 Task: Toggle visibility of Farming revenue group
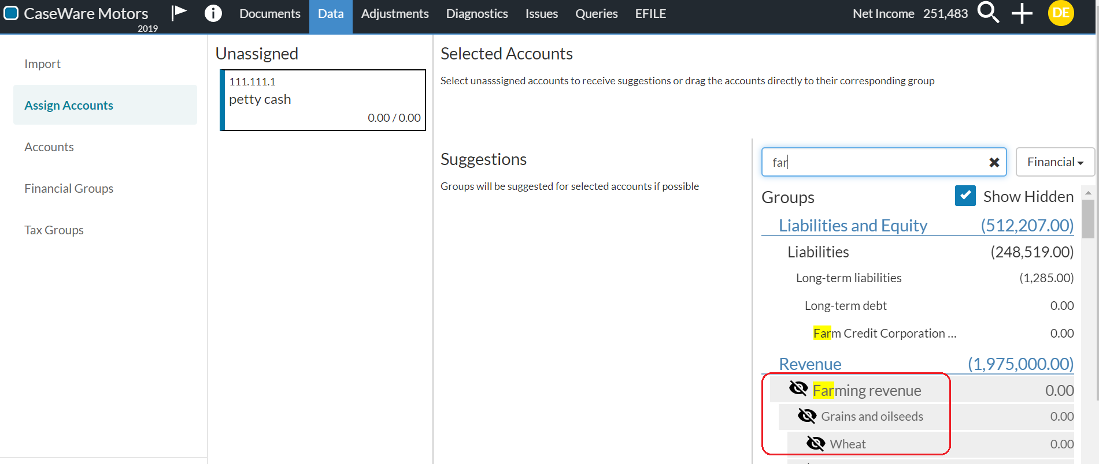coord(798,389)
